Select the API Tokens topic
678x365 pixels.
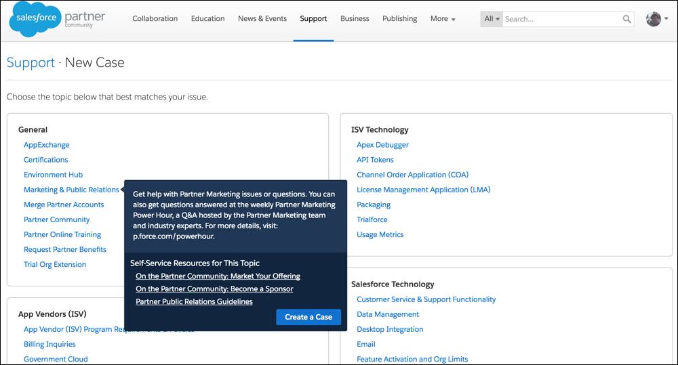[376, 160]
